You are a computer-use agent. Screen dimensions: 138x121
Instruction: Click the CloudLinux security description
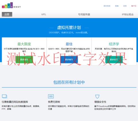pyautogui.click(x=115, y=108)
